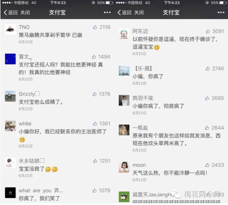Tap thumbs-up on 阿东边's 3091 comment
Viewport: 228px width, 205px height.
pyautogui.click(x=208, y=31)
